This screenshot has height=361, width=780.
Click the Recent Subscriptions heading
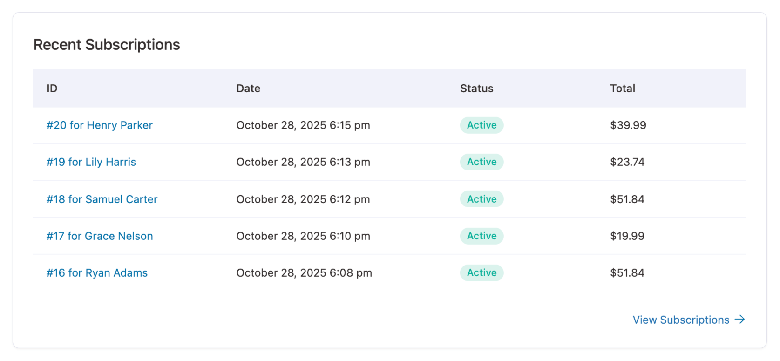click(x=107, y=44)
